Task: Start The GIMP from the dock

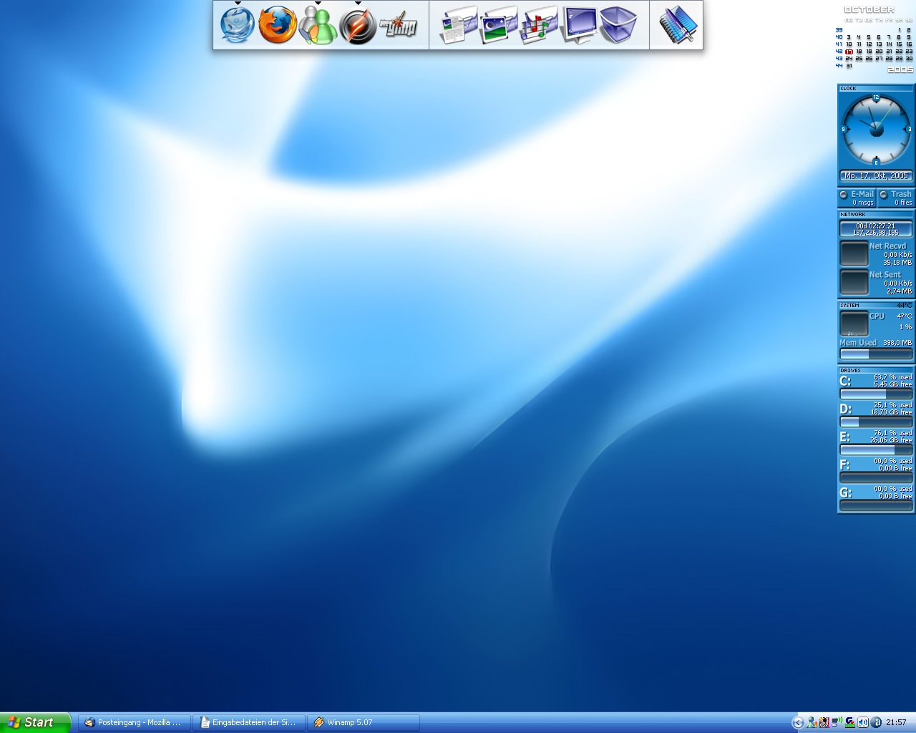Action: pyautogui.click(x=397, y=26)
